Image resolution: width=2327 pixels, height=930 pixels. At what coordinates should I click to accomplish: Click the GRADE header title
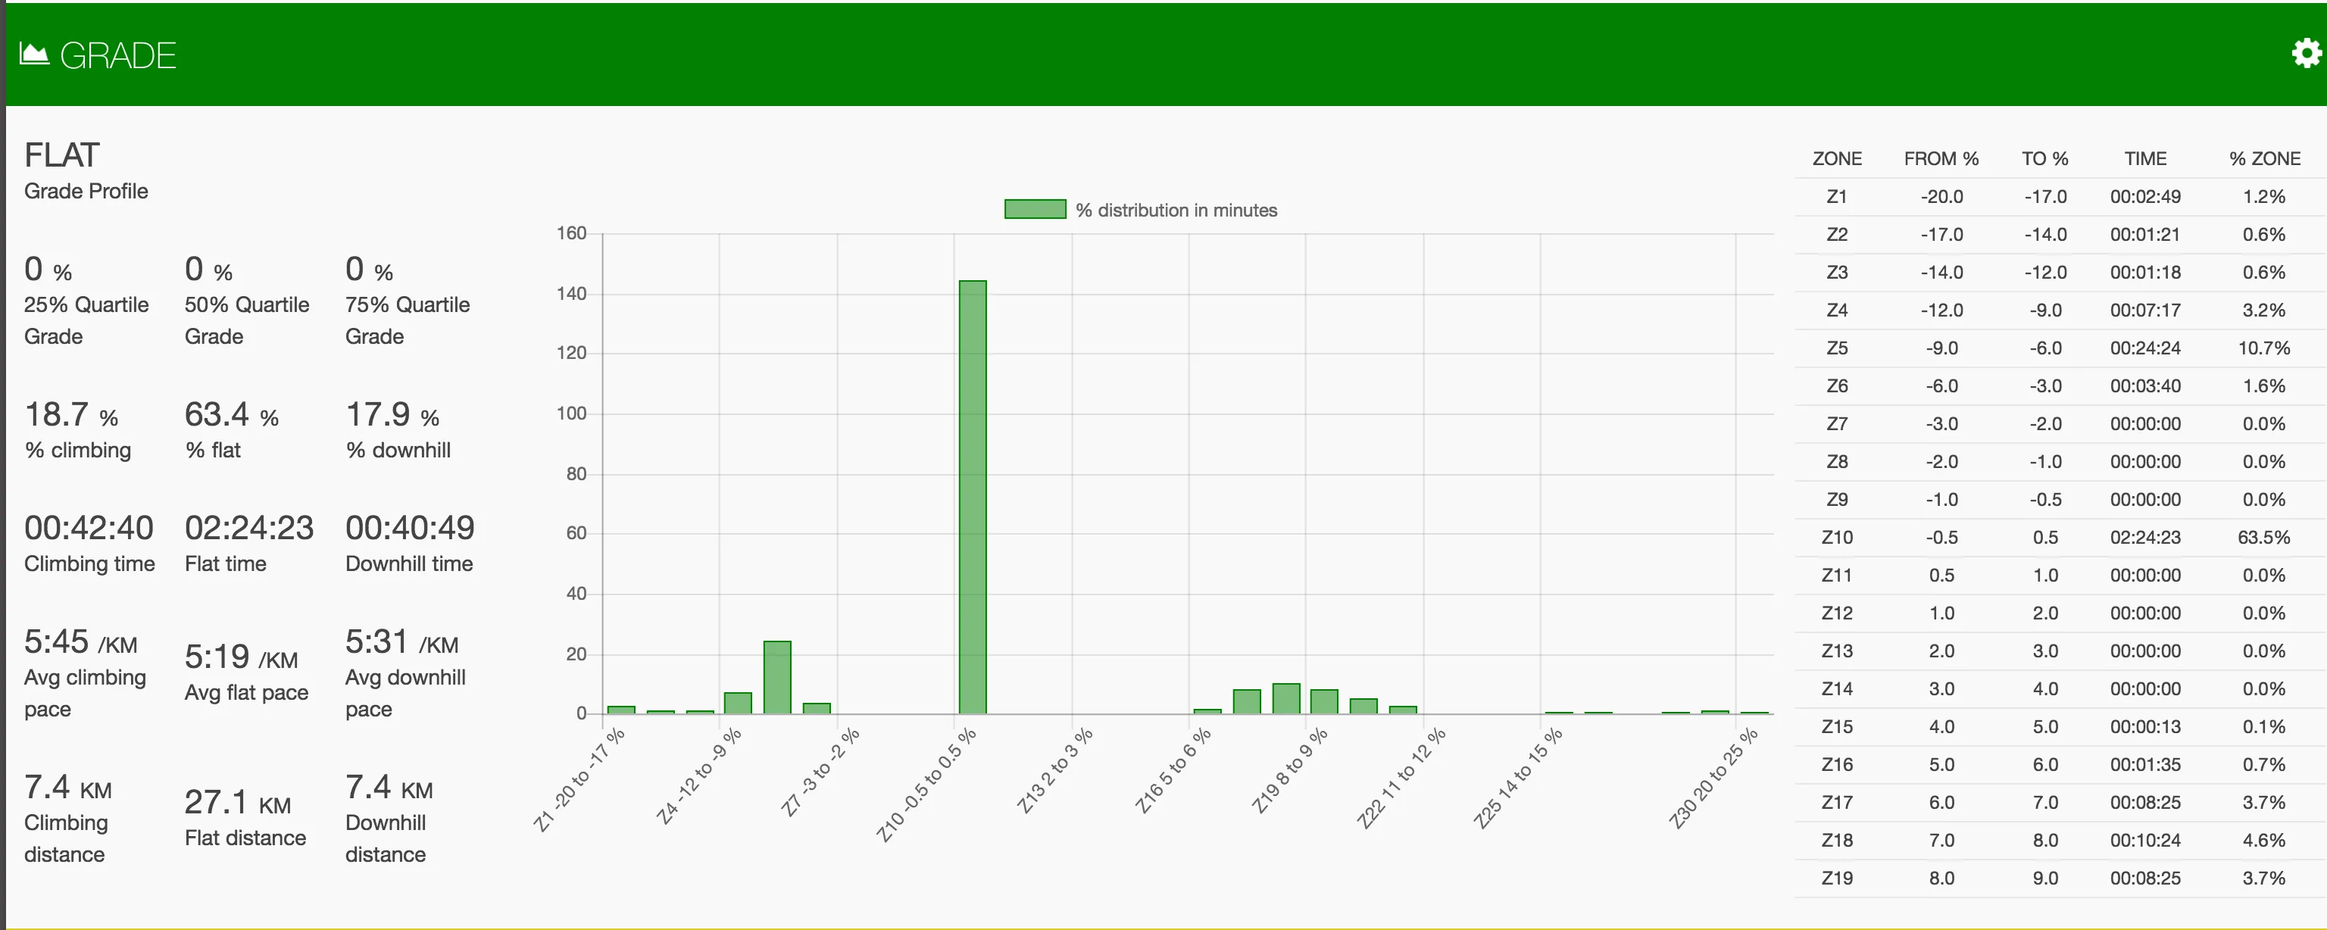coord(117,56)
